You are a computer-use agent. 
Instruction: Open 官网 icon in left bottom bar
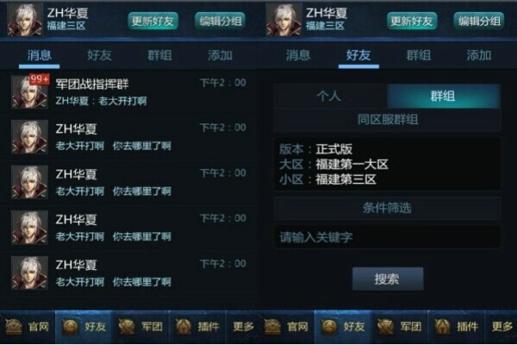click(14, 327)
